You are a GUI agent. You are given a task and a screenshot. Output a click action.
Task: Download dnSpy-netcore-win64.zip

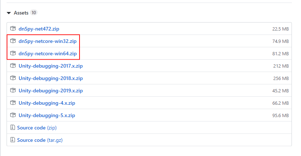pos(47,53)
